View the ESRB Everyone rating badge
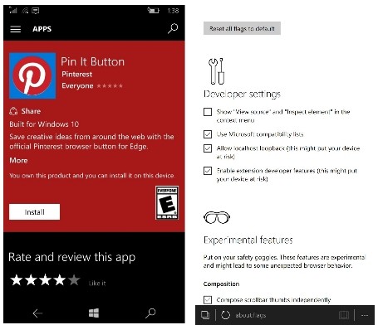 tap(167, 203)
